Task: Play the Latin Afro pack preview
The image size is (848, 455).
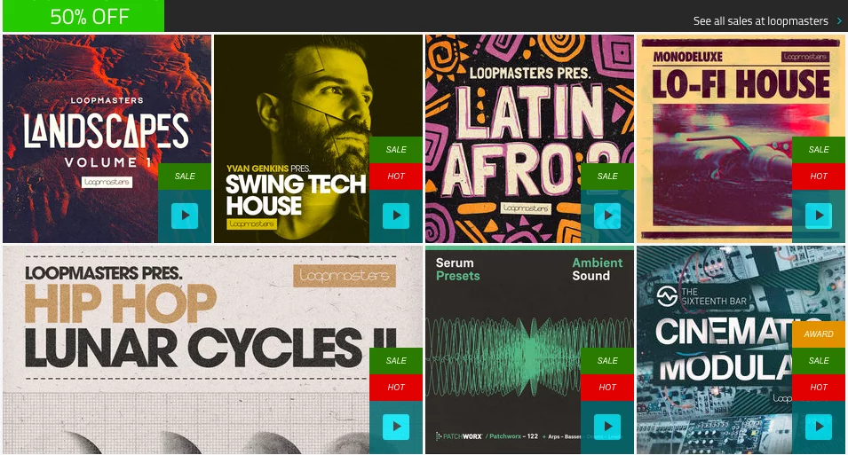Action: pyautogui.click(x=607, y=216)
